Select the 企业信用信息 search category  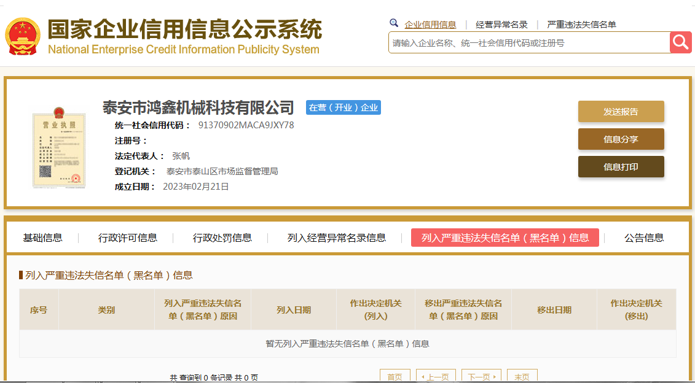coord(430,25)
